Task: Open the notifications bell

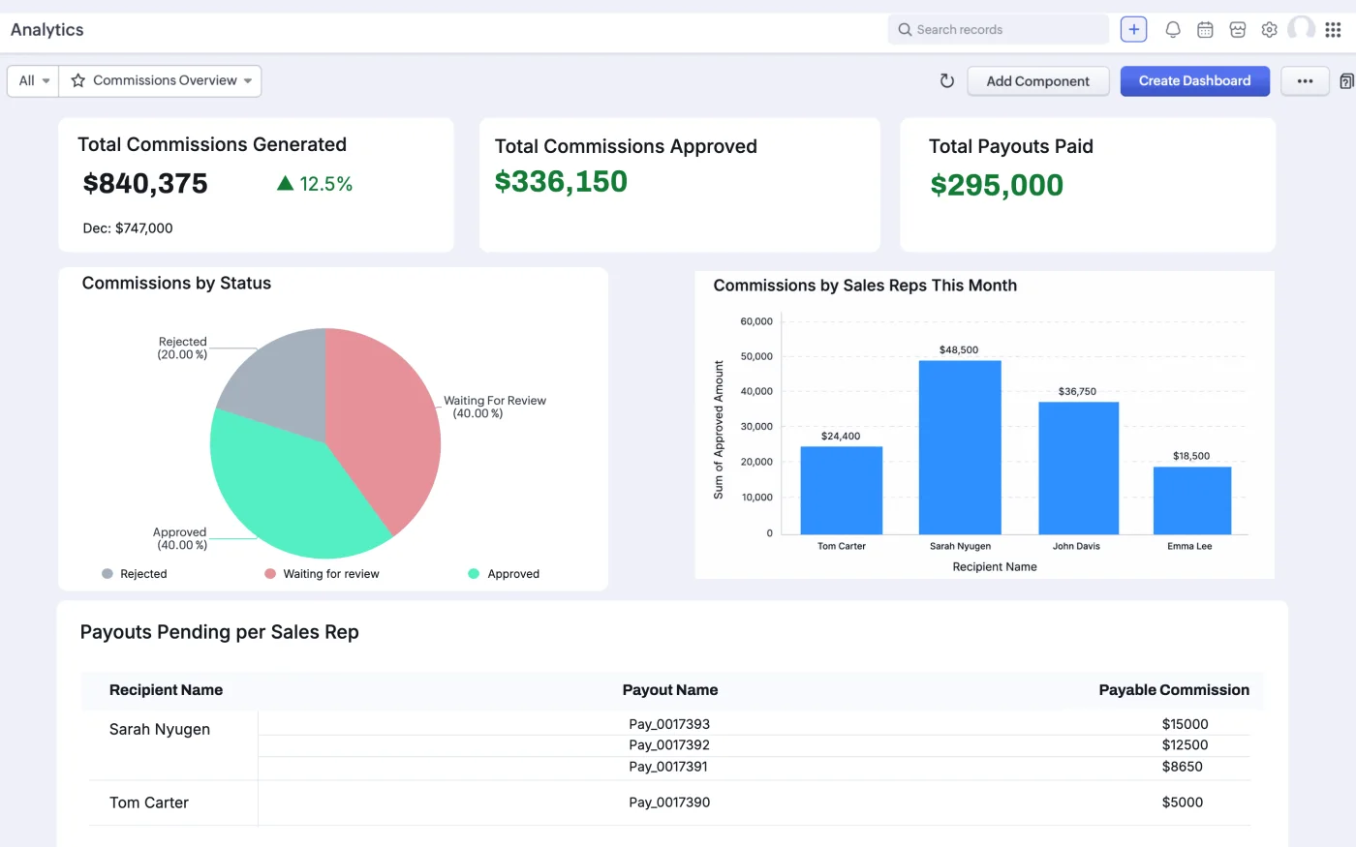Action: (x=1173, y=30)
